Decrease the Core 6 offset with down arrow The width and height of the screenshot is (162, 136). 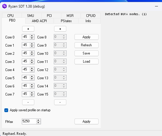[x=32, y=87]
